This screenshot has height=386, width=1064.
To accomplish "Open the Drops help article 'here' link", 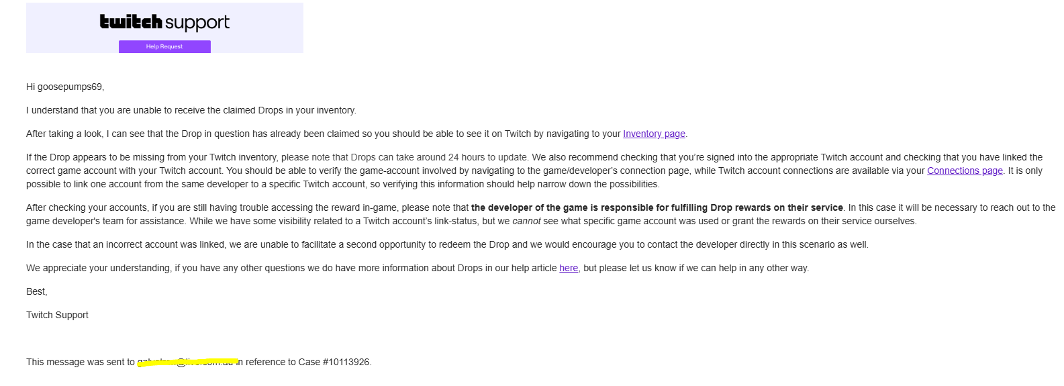I will point(569,268).
